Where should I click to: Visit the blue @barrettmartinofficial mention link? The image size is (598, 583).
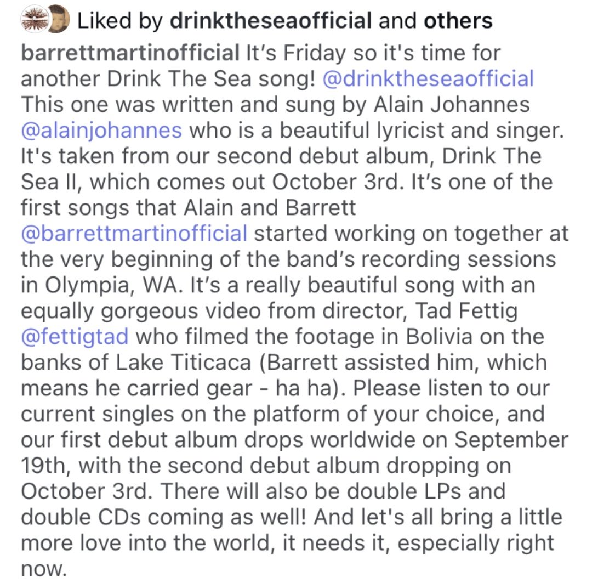click(x=134, y=234)
